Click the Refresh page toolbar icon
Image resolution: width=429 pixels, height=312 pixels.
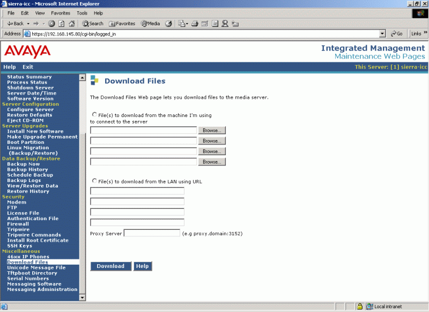[62, 24]
